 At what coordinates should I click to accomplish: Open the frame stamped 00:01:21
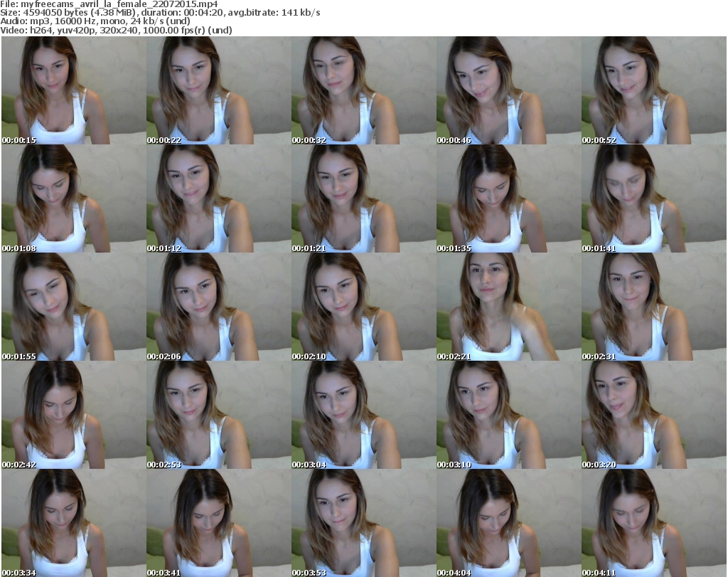(363, 198)
